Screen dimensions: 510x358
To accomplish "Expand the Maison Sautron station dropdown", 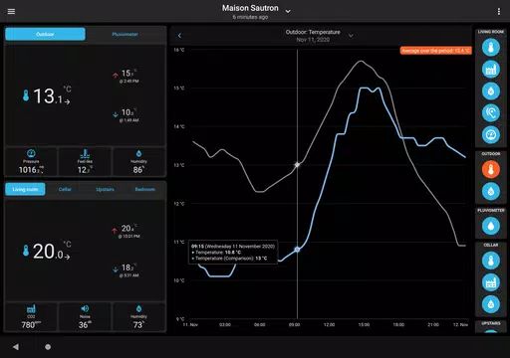I will pos(288,11).
